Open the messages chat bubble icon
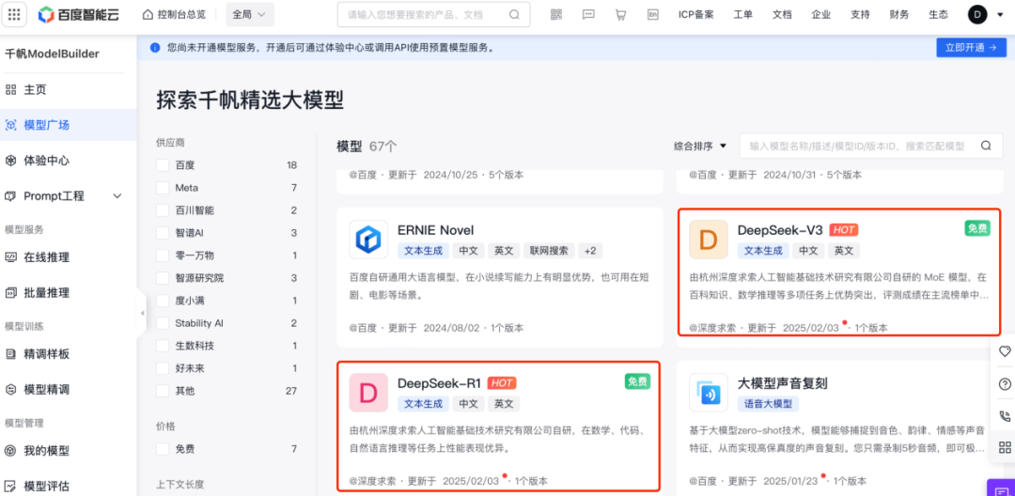 [588, 15]
